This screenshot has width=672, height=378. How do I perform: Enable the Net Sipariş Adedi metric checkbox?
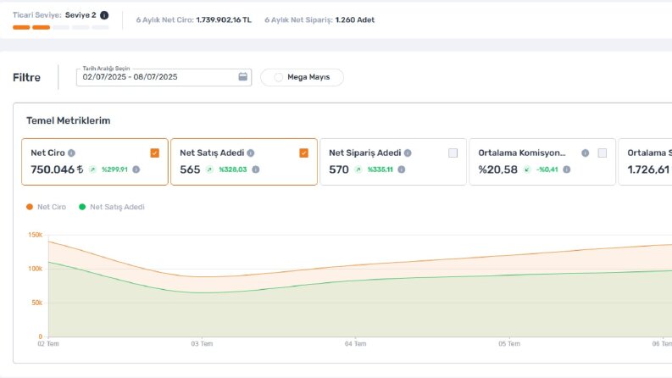click(x=453, y=153)
